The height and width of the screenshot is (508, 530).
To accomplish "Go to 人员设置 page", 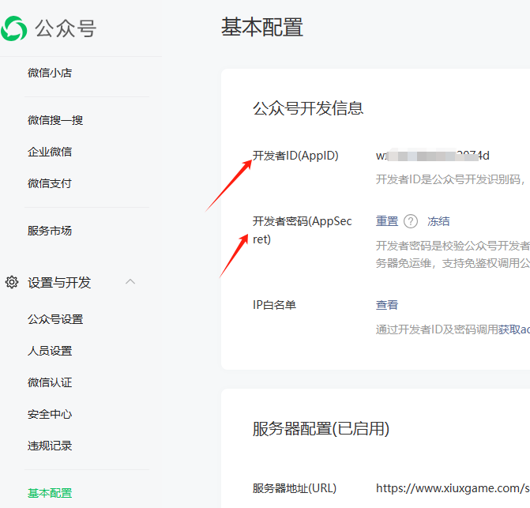I will [x=50, y=351].
